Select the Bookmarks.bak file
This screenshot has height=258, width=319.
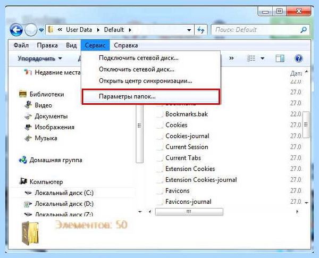point(187,114)
